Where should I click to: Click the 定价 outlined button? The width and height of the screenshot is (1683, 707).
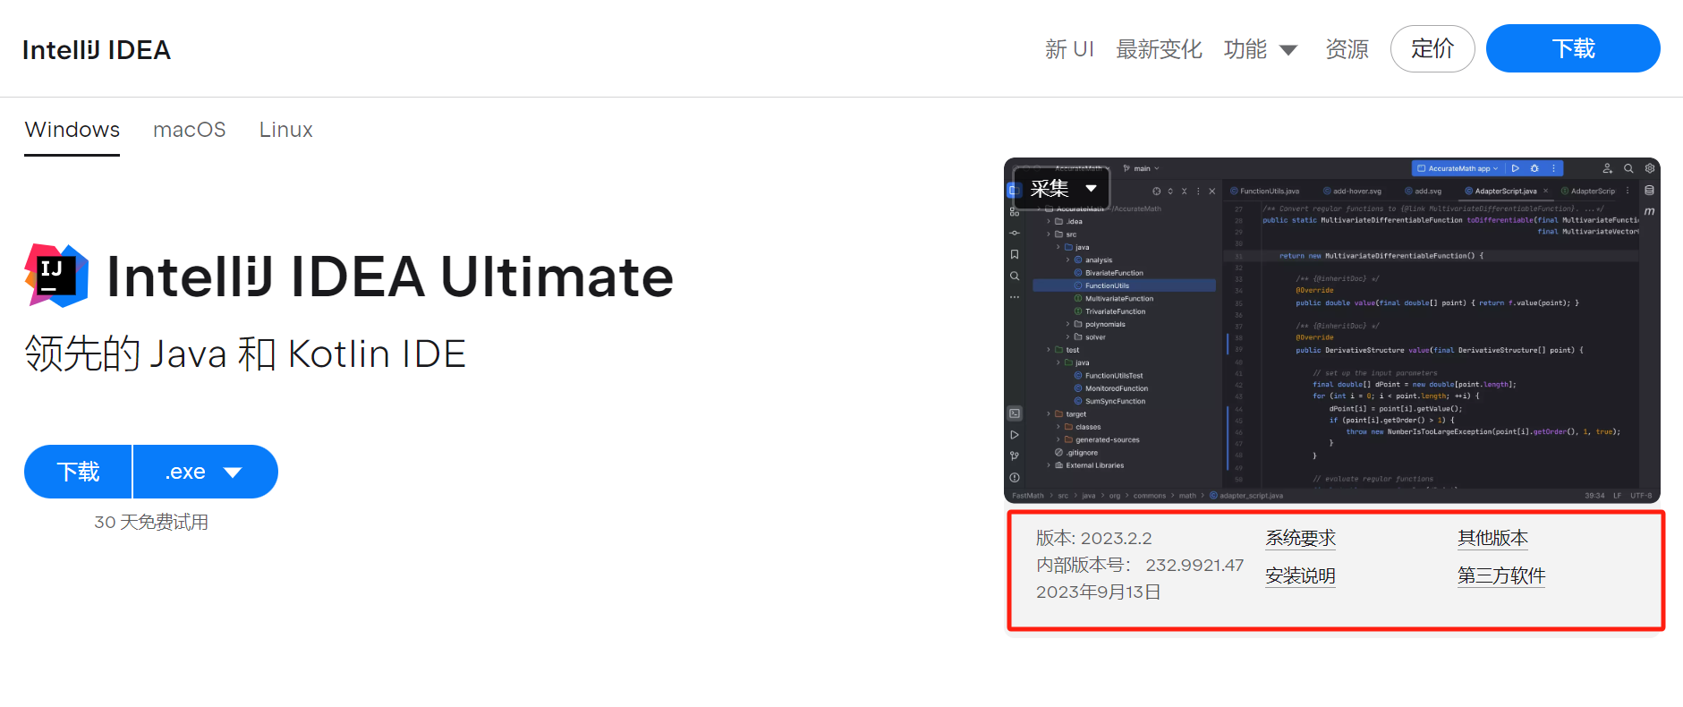coord(1432,48)
